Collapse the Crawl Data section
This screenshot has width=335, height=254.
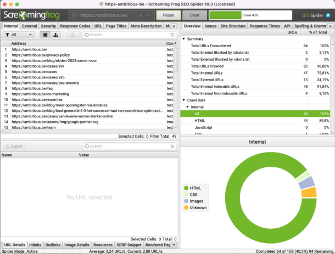pos(183,100)
